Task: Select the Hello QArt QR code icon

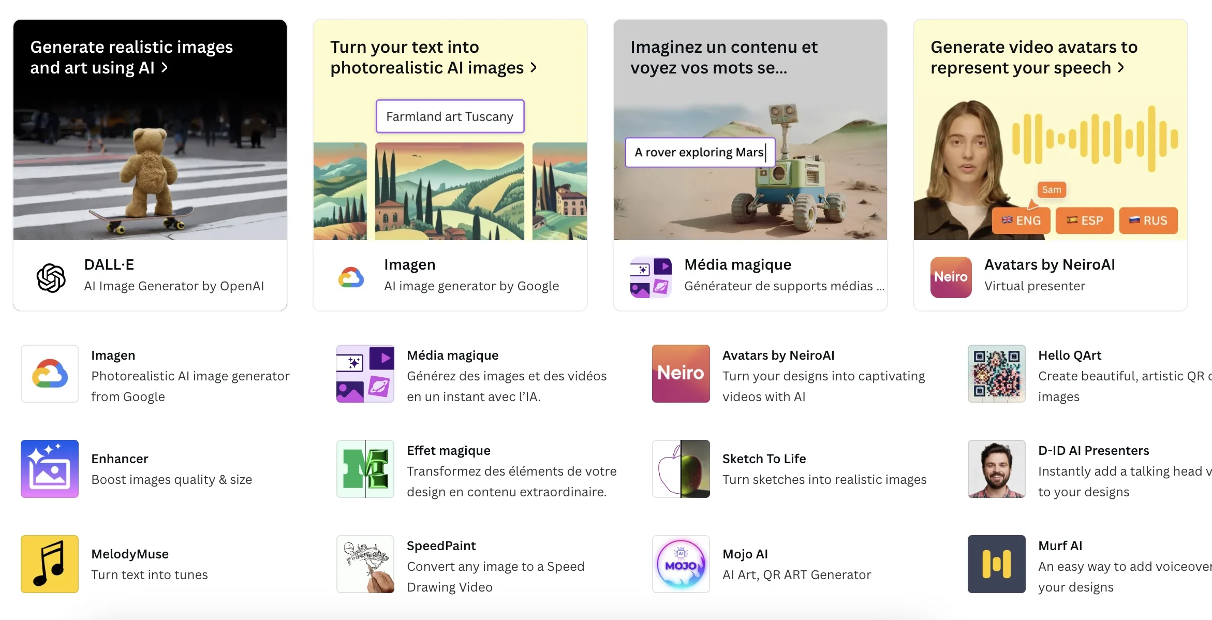Action: point(997,374)
